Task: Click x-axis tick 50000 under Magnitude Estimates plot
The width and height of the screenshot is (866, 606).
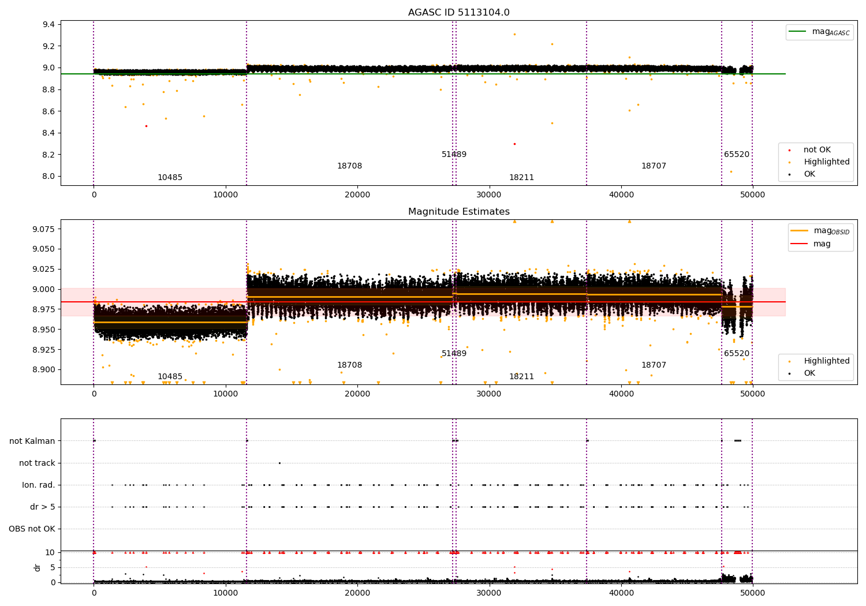Action: (x=753, y=394)
